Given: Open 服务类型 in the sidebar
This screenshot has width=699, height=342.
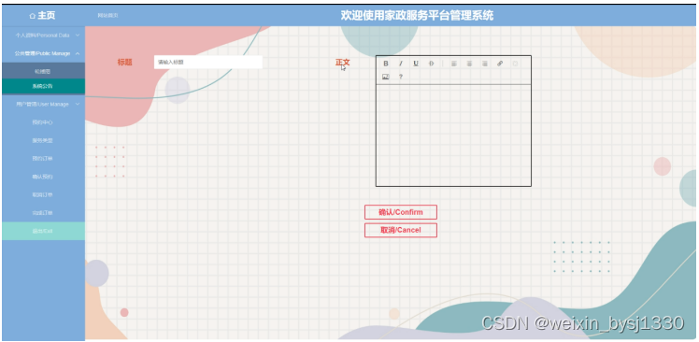Looking at the screenshot, I should coord(43,140).
